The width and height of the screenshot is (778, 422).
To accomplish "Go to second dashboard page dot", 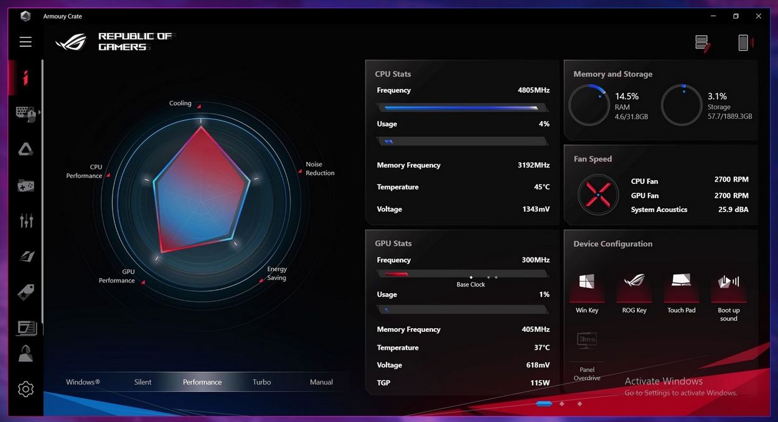I will pyautogui.click(x=562, y=404).
